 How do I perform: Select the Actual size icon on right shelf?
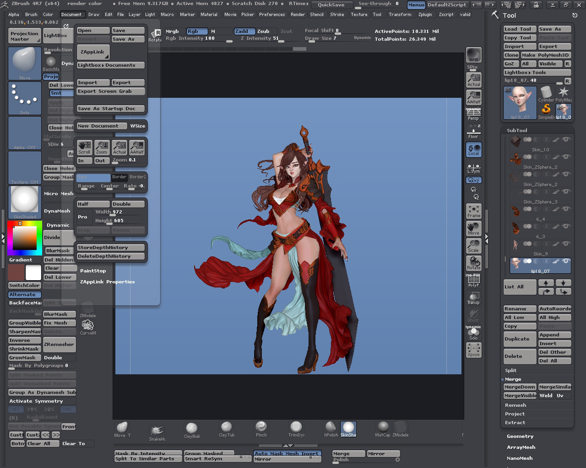[x=473, y=80]
